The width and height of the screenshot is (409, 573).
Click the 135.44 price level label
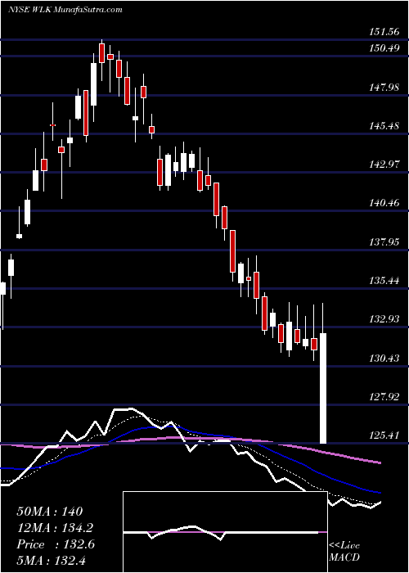point(383,281)
